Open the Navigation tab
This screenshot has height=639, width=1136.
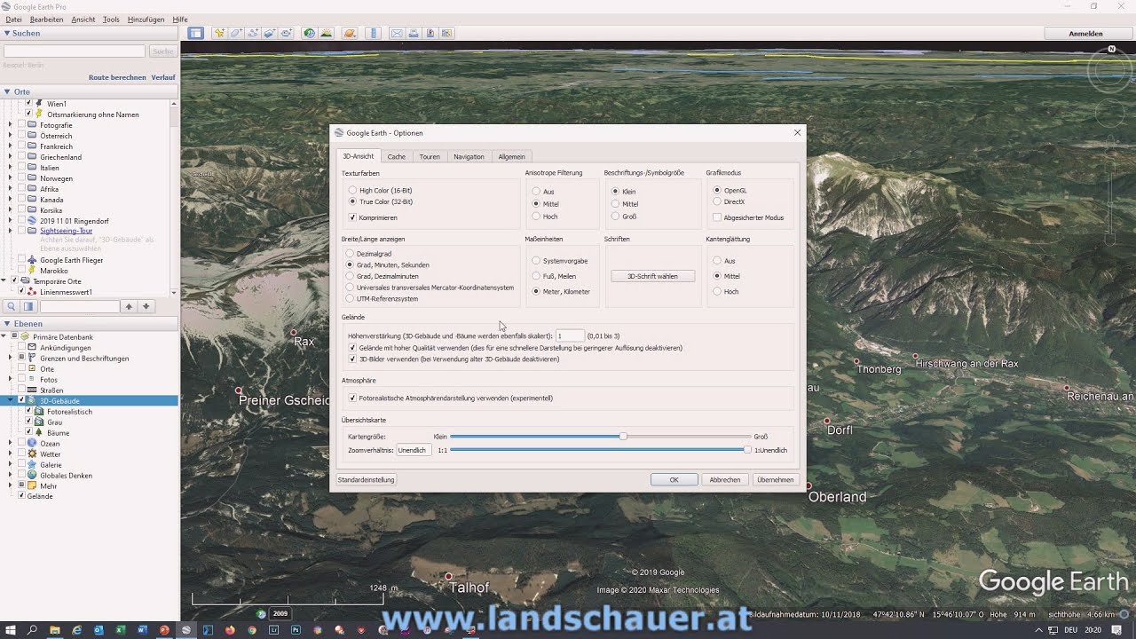click(x=469, y=157)
